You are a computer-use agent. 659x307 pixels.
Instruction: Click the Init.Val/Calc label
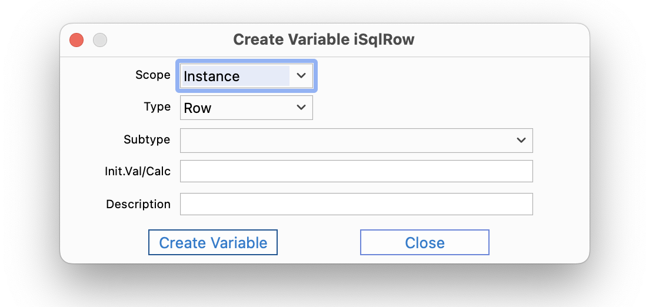(138, 171)
